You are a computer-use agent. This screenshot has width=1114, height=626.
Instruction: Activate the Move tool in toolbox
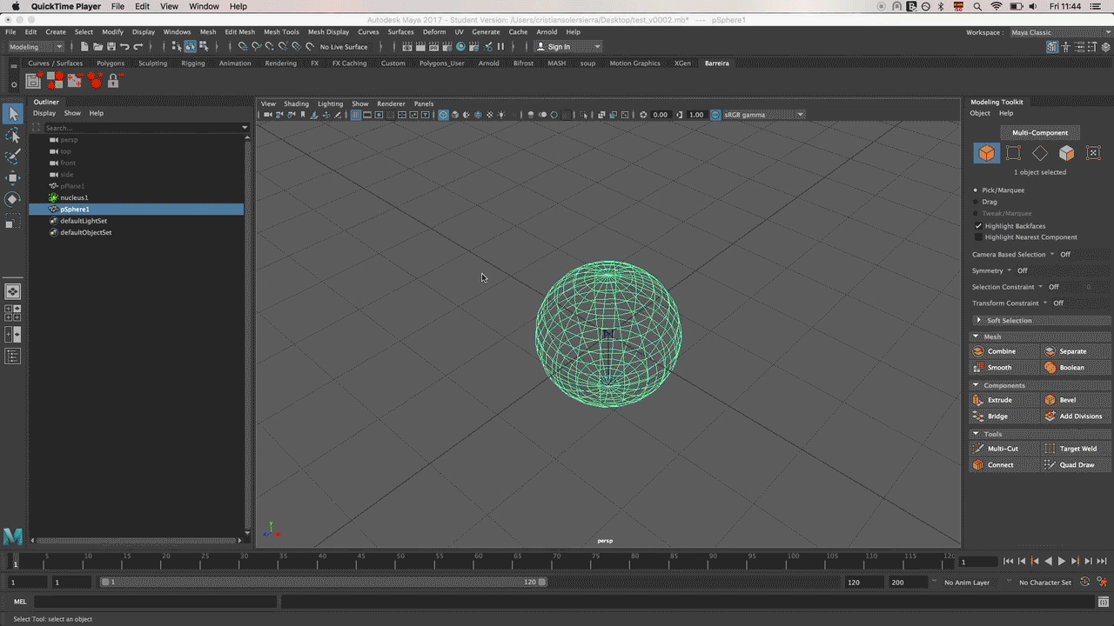[x=13, y=178]
